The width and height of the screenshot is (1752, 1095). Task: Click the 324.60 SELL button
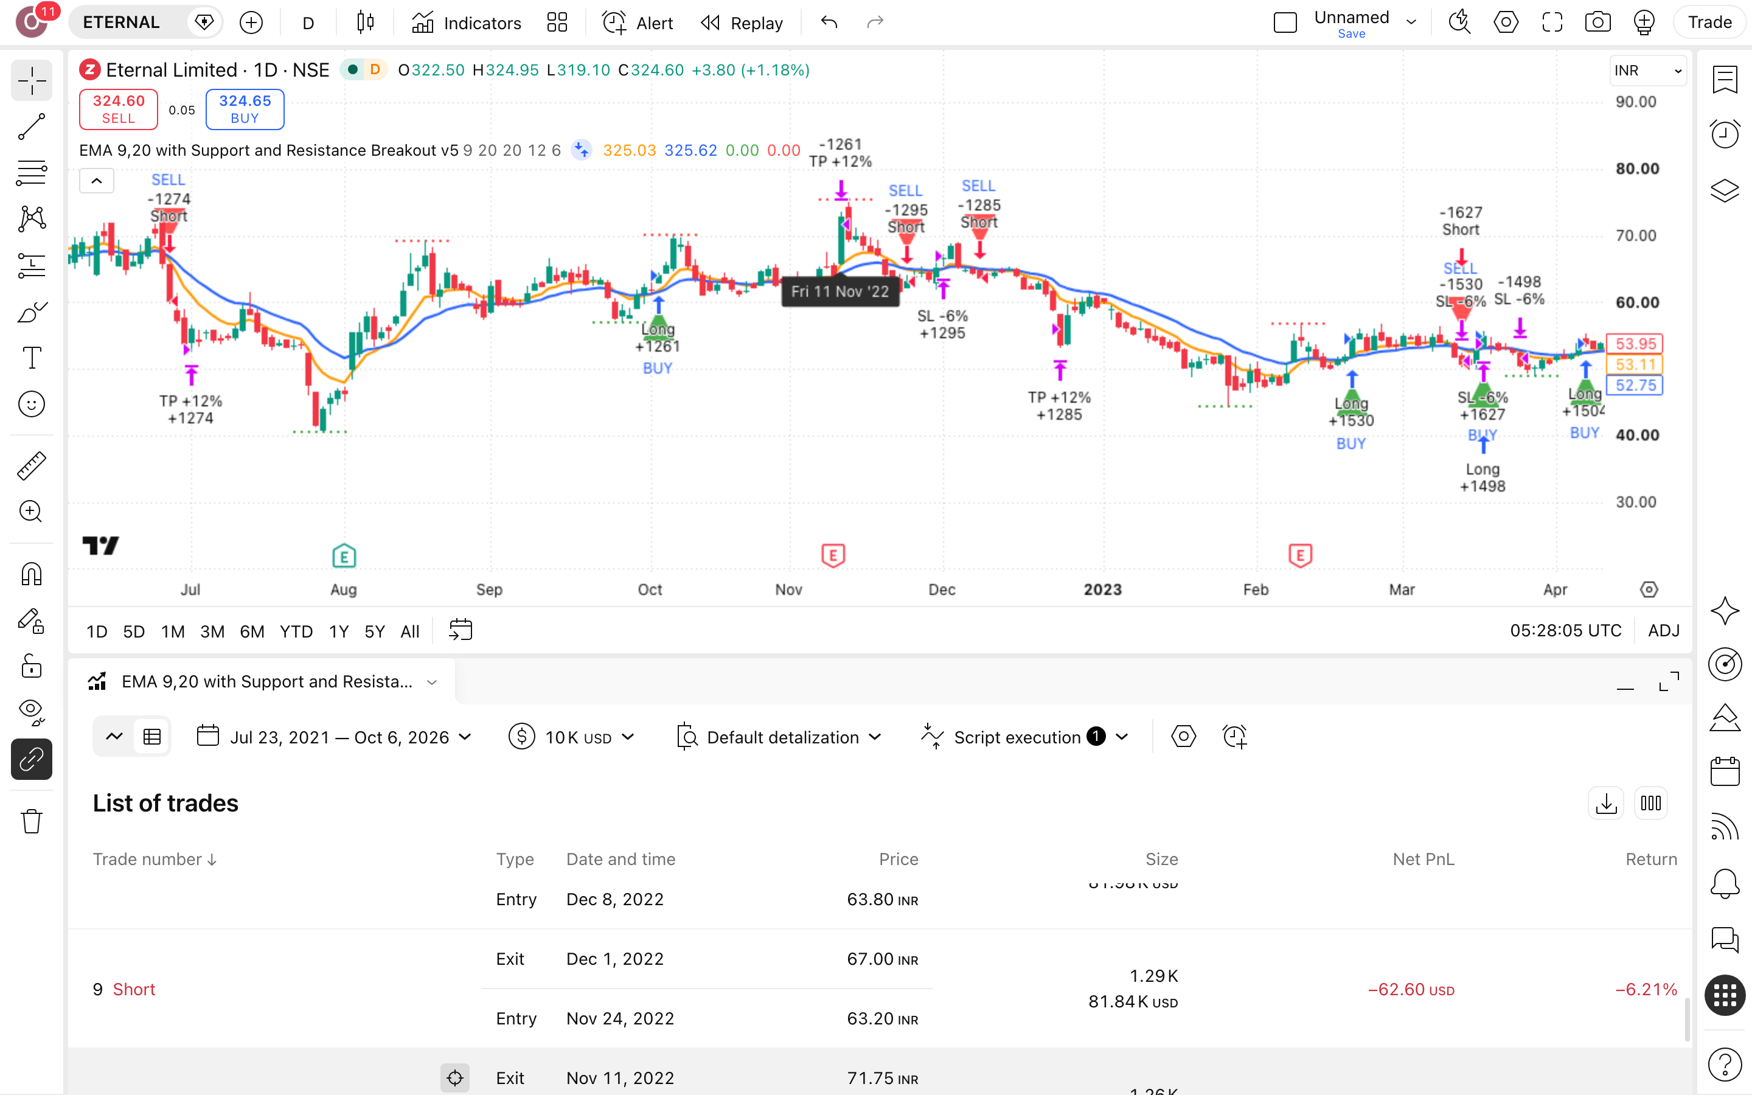pyautogui.click(x=119, y=109)
